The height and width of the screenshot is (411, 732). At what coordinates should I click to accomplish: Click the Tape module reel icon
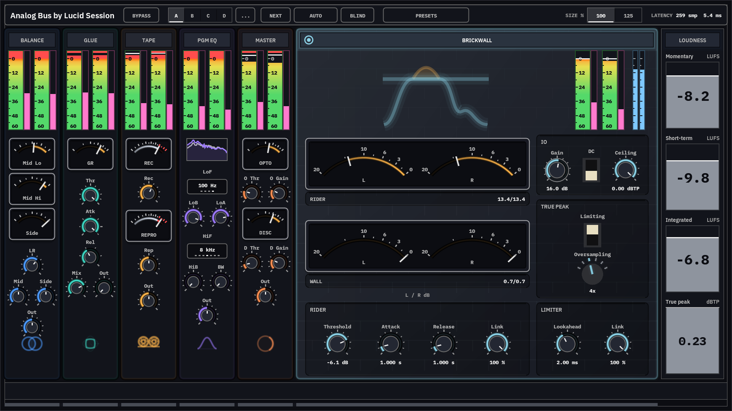[149, 342]
